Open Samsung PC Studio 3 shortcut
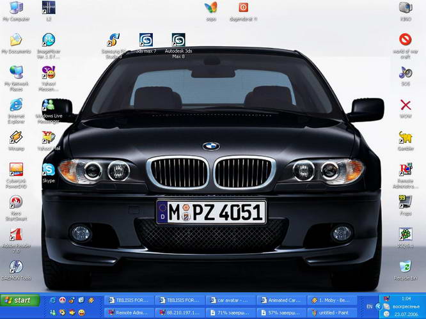 114,45
